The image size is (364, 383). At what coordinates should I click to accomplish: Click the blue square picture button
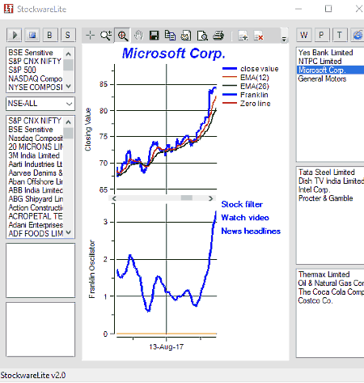coord(32,35)
